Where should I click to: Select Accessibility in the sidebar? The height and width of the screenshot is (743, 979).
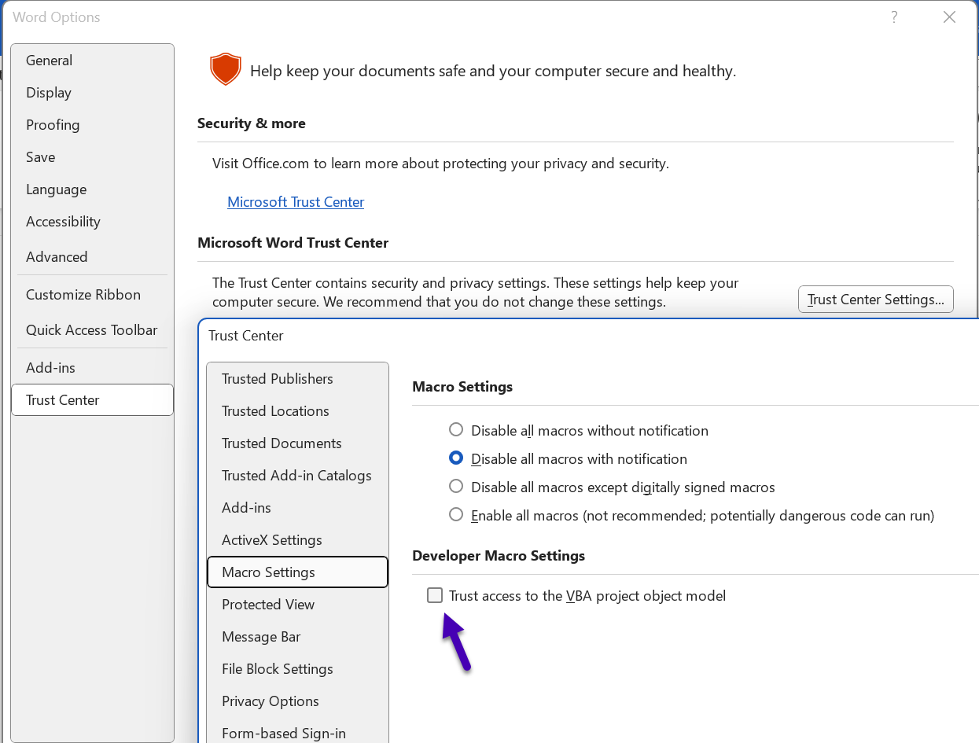(93, 222)
